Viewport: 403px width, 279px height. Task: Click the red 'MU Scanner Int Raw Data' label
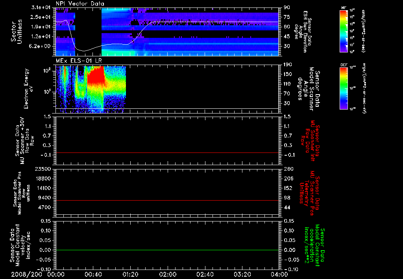[310, 141]
